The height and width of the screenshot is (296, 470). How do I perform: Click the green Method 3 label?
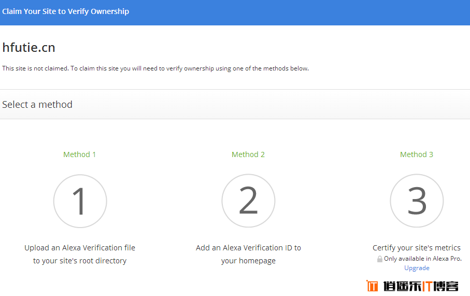(x=417, y=154)
